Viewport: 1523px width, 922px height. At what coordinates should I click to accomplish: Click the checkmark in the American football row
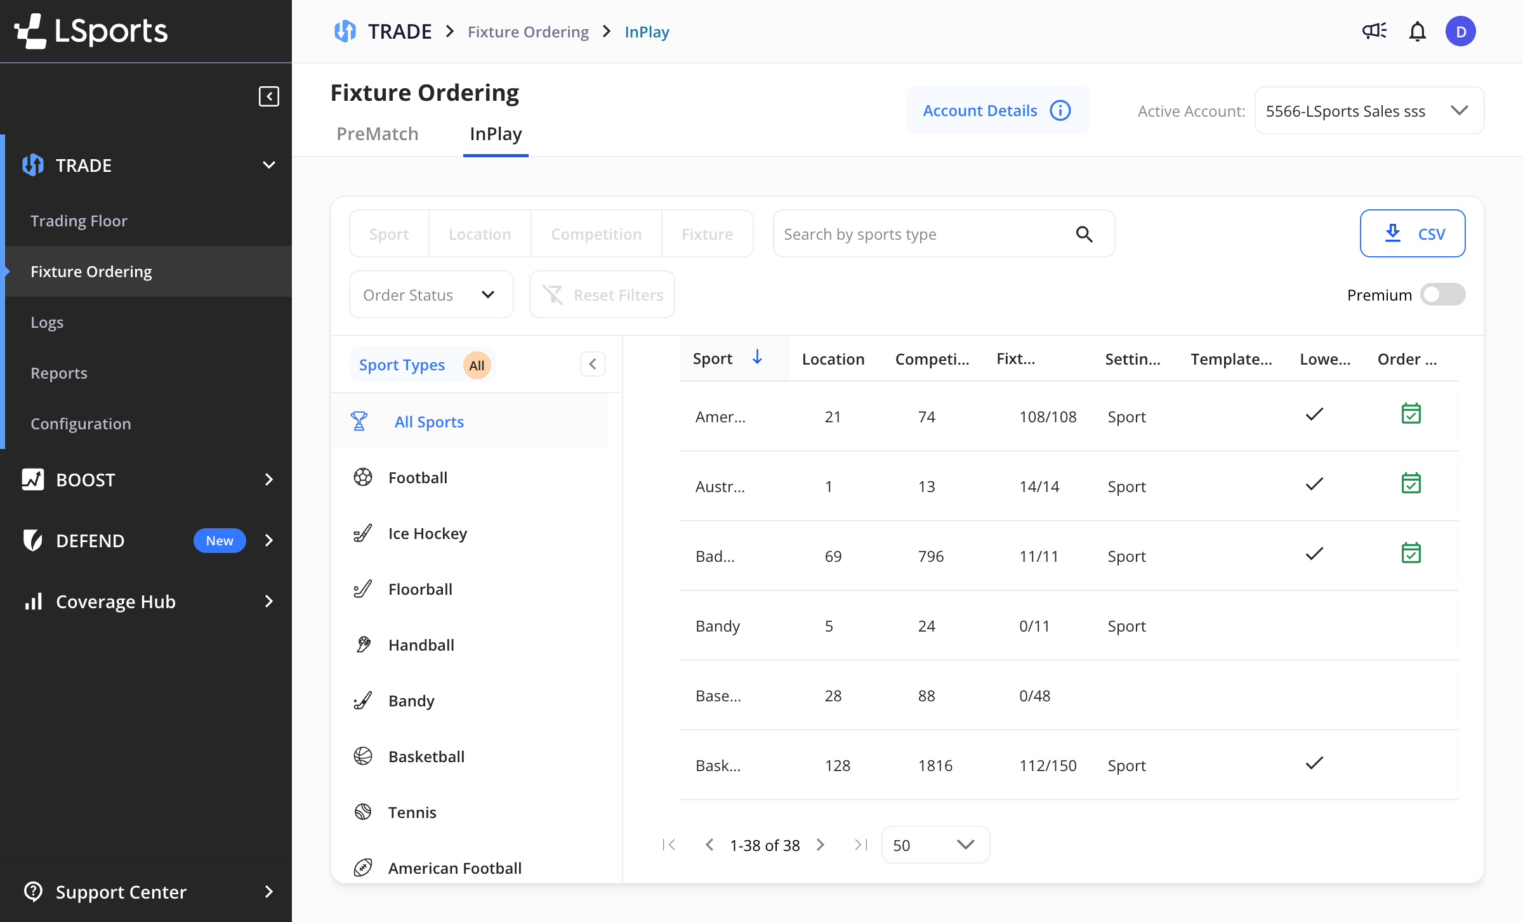pos(1314,415)
